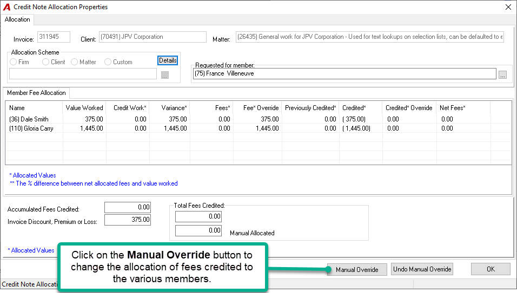The height and width of the screenshot is (293, 517).
Task: Click the Allocated Values note under table
Action: [32, 175]
